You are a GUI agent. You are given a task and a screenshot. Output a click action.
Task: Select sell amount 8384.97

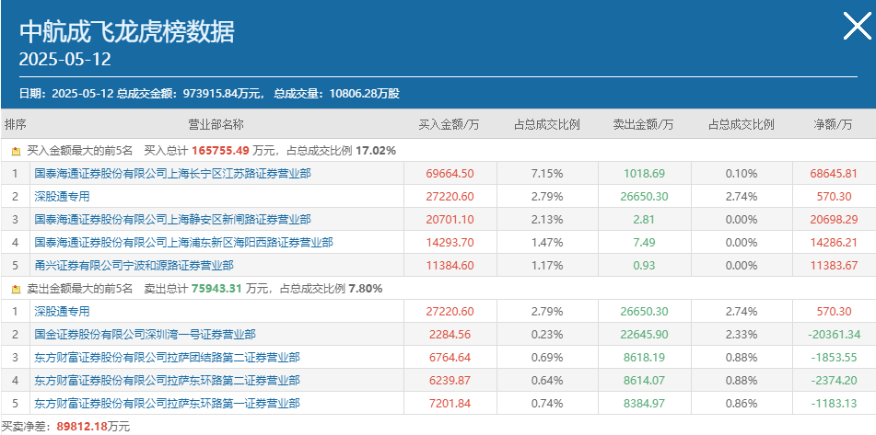[644, 403]
